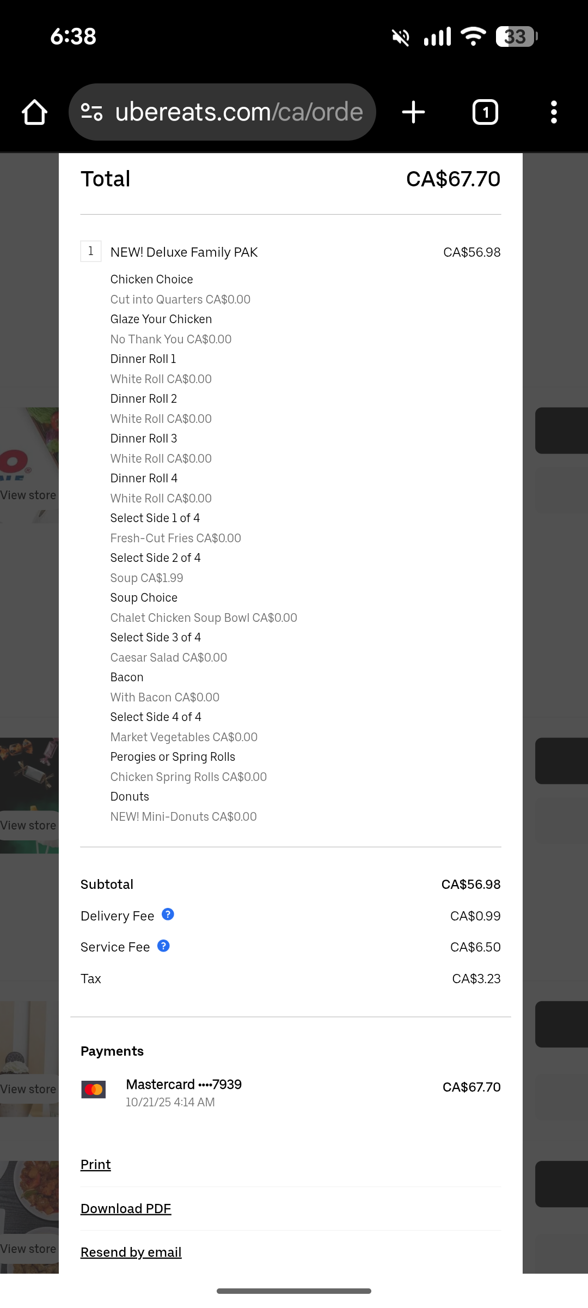Click the Service Fee help icon

click(x=163, y=946)
